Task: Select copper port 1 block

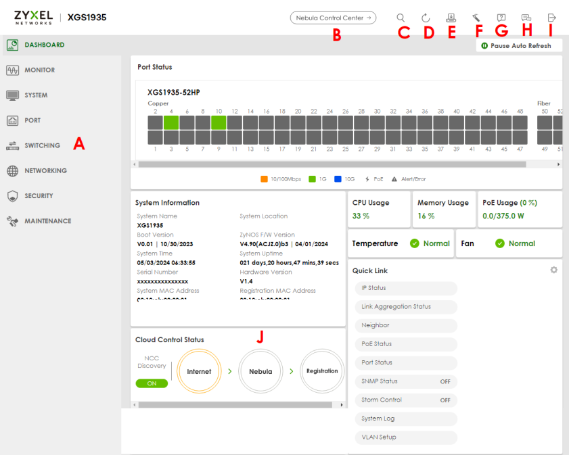Action: (x=155, y=138)
